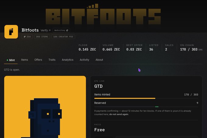Screen dimensions: 207x138
Task: Click the Bitfoots footprint logo avatar
Action: (x=11, y=32)
